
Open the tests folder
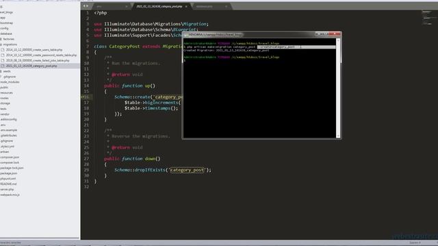pyautogui.click(x=3, y=109)
